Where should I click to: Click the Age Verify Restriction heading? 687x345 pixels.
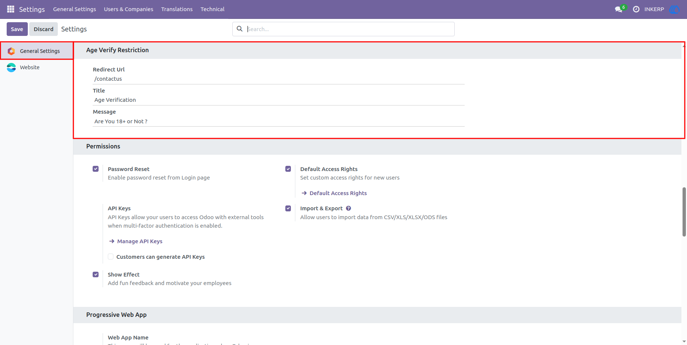point(117,50)
